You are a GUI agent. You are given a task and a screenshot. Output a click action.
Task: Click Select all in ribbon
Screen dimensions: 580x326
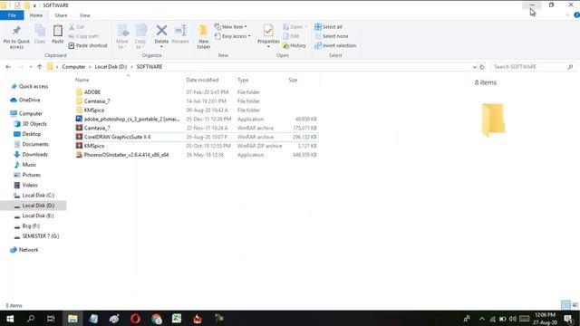tap(328, 26)
